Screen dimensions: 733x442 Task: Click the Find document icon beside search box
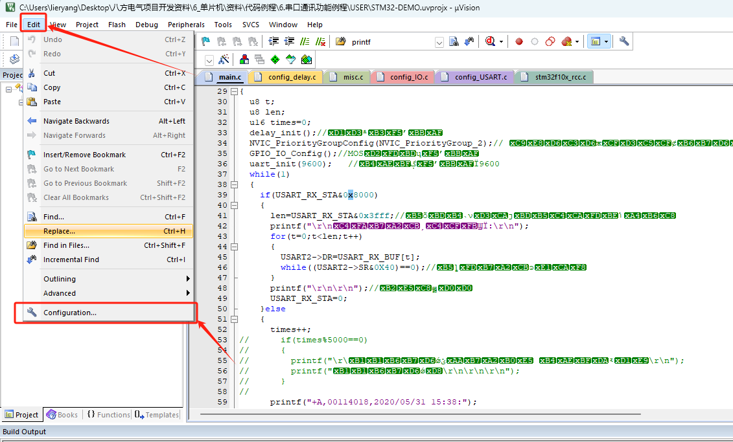(x=454, y=41)
